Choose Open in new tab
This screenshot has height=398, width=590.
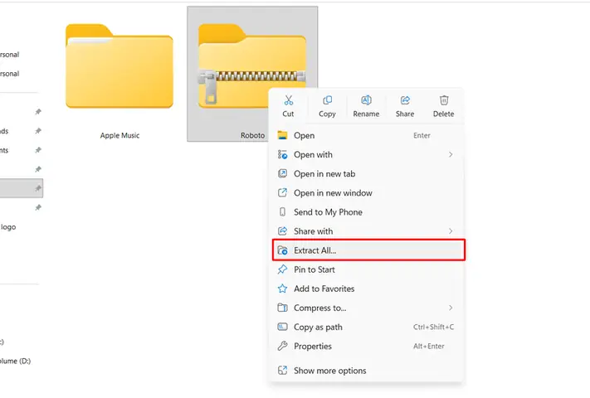tap(368, 173)
